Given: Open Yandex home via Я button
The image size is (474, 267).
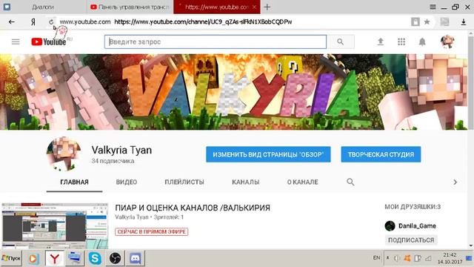Looking at the screenshot, I should coord(33,22).
